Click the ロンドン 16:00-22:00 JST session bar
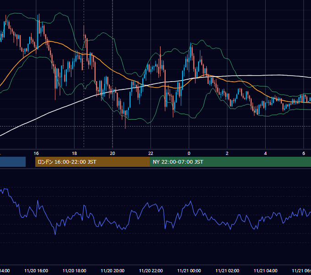Screen dimensions: 311x275 pyautogui.click(x=92, y=162)
